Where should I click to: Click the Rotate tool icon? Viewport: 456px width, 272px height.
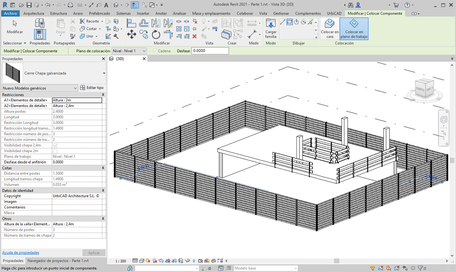(156, 35)
